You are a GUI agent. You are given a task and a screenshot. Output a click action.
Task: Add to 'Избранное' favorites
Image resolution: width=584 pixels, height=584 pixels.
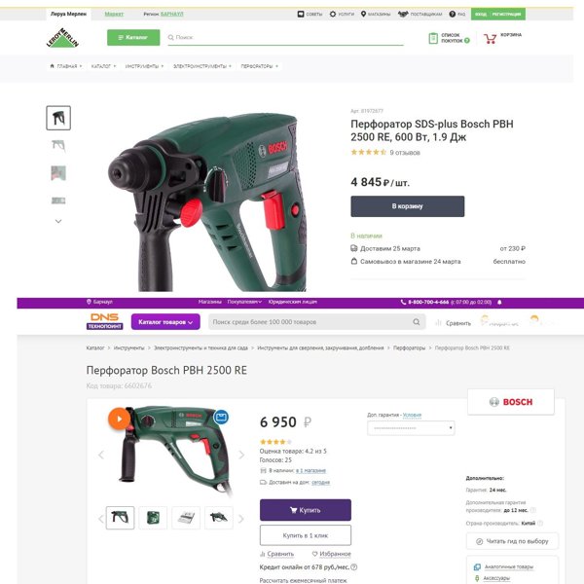(332, 554)
